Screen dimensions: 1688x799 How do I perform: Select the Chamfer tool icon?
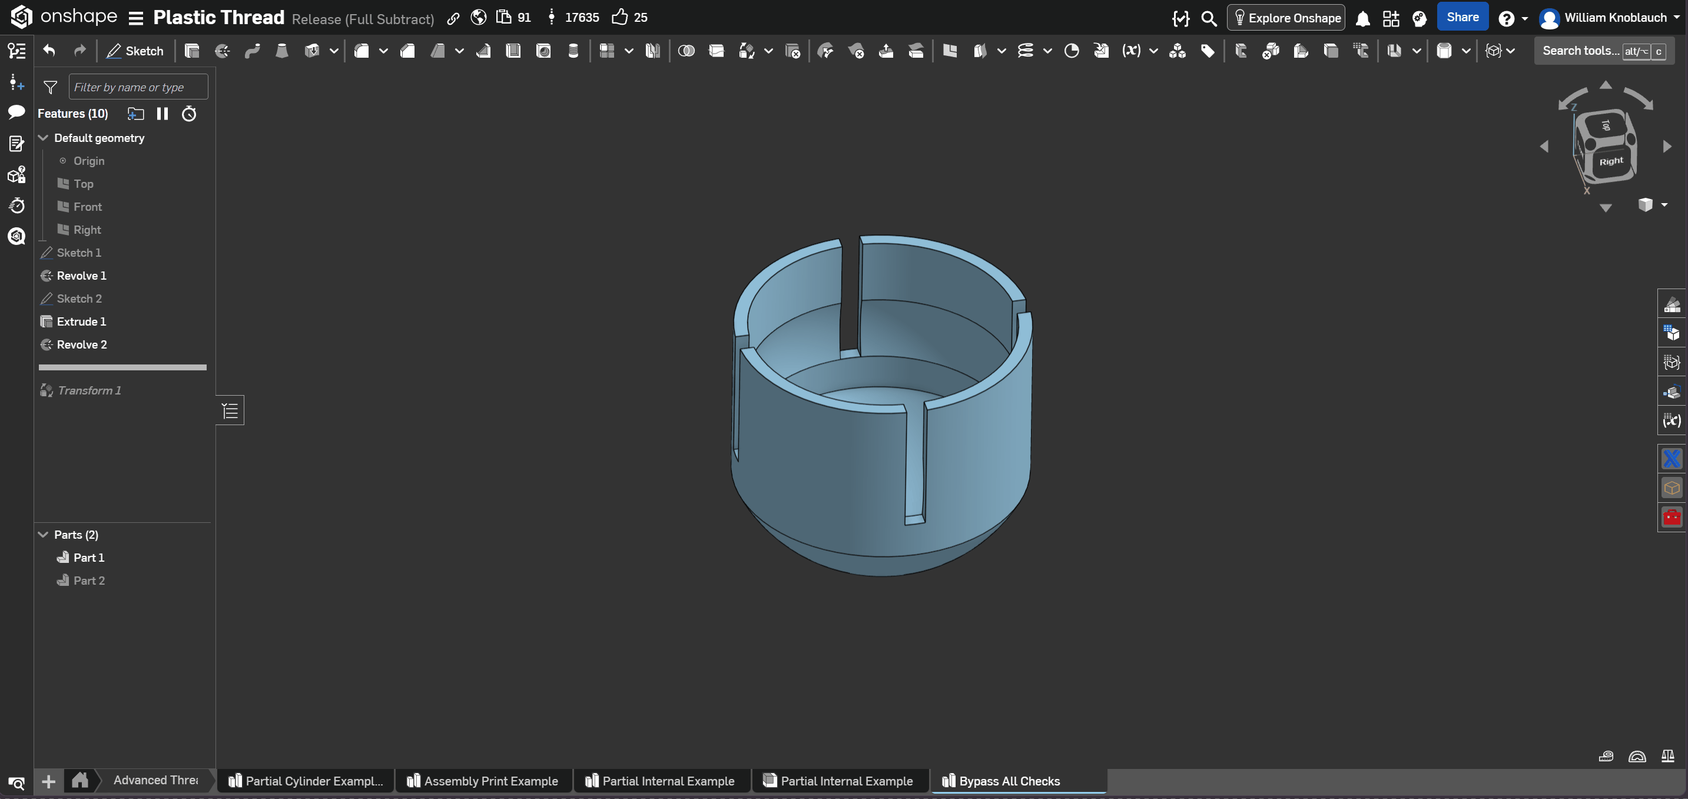407,51
